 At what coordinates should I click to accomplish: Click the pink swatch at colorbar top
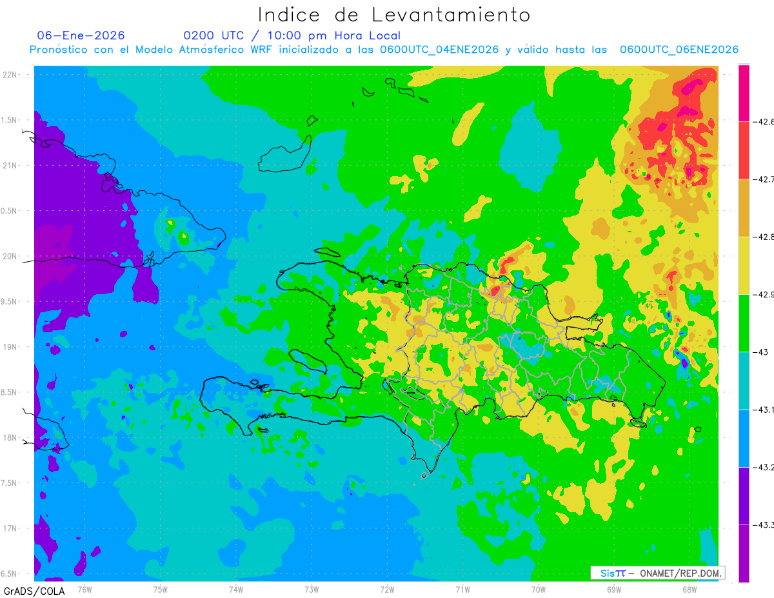[744, 93]
